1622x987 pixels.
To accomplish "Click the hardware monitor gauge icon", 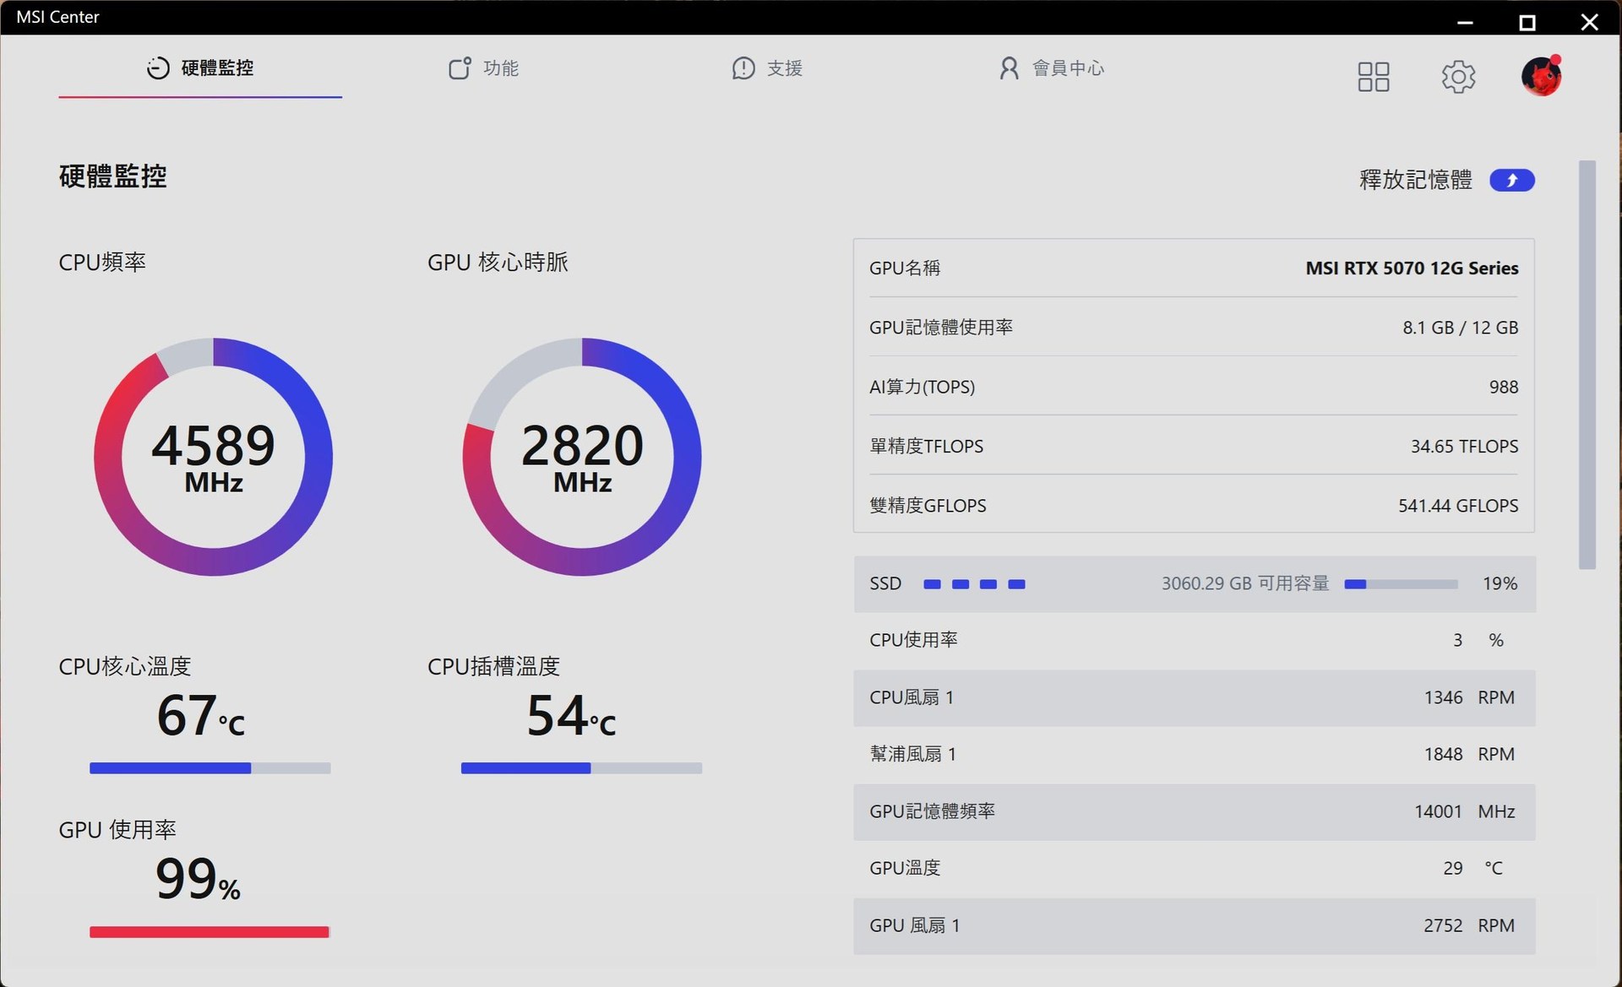I will coord(158,68).
